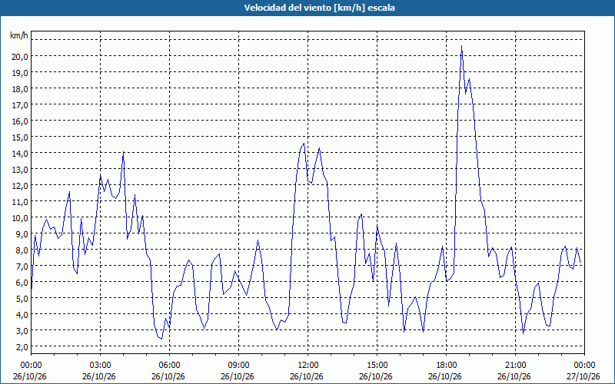The image size is (615, 384).
Task: Click the '26/10/26' date under 21:00
Action: coord(514,376)
